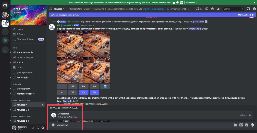Click the V3 variation button
Screen dimensions: 257x133
pos(83,92)
